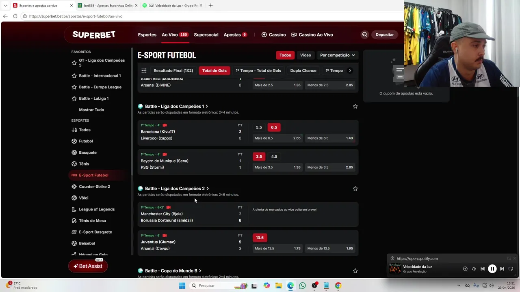The height and width of the screenshot is (292, 520).
Task: Bet Mais de 13.5 at 1.75
Action: click(277, 248)
